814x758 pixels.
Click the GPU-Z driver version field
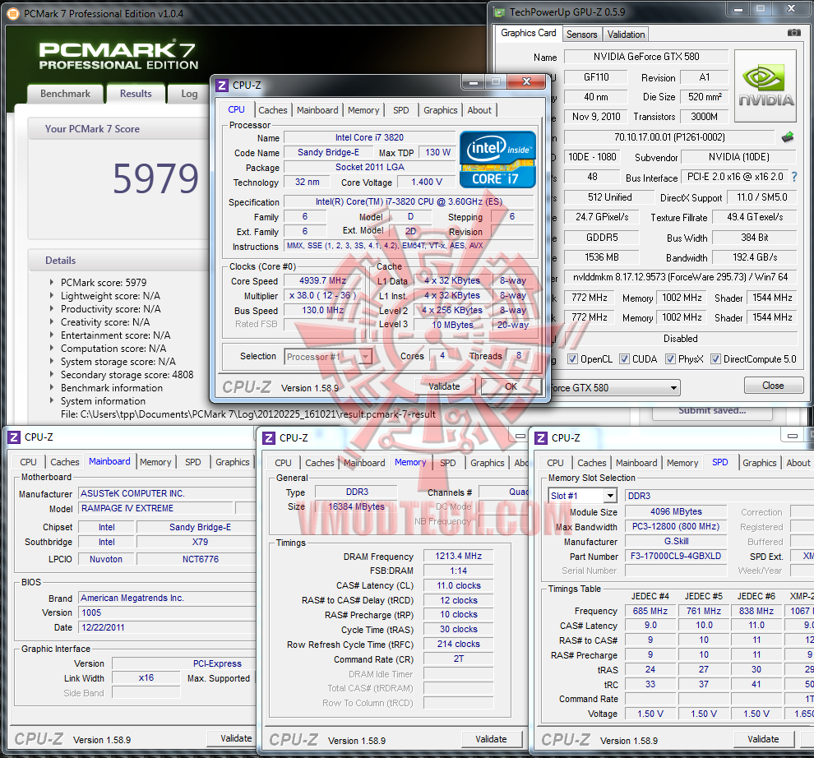pyautogui.click(x=680, y=277)
